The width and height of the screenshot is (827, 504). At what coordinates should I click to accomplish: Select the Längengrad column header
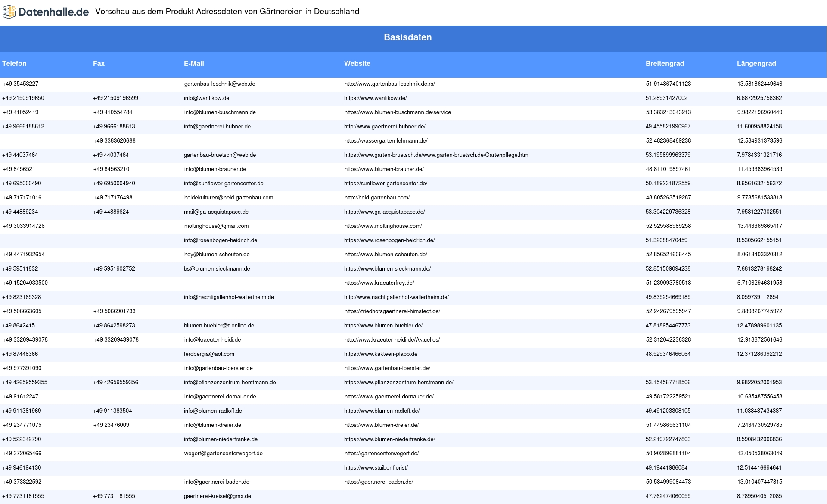(756, 64)
